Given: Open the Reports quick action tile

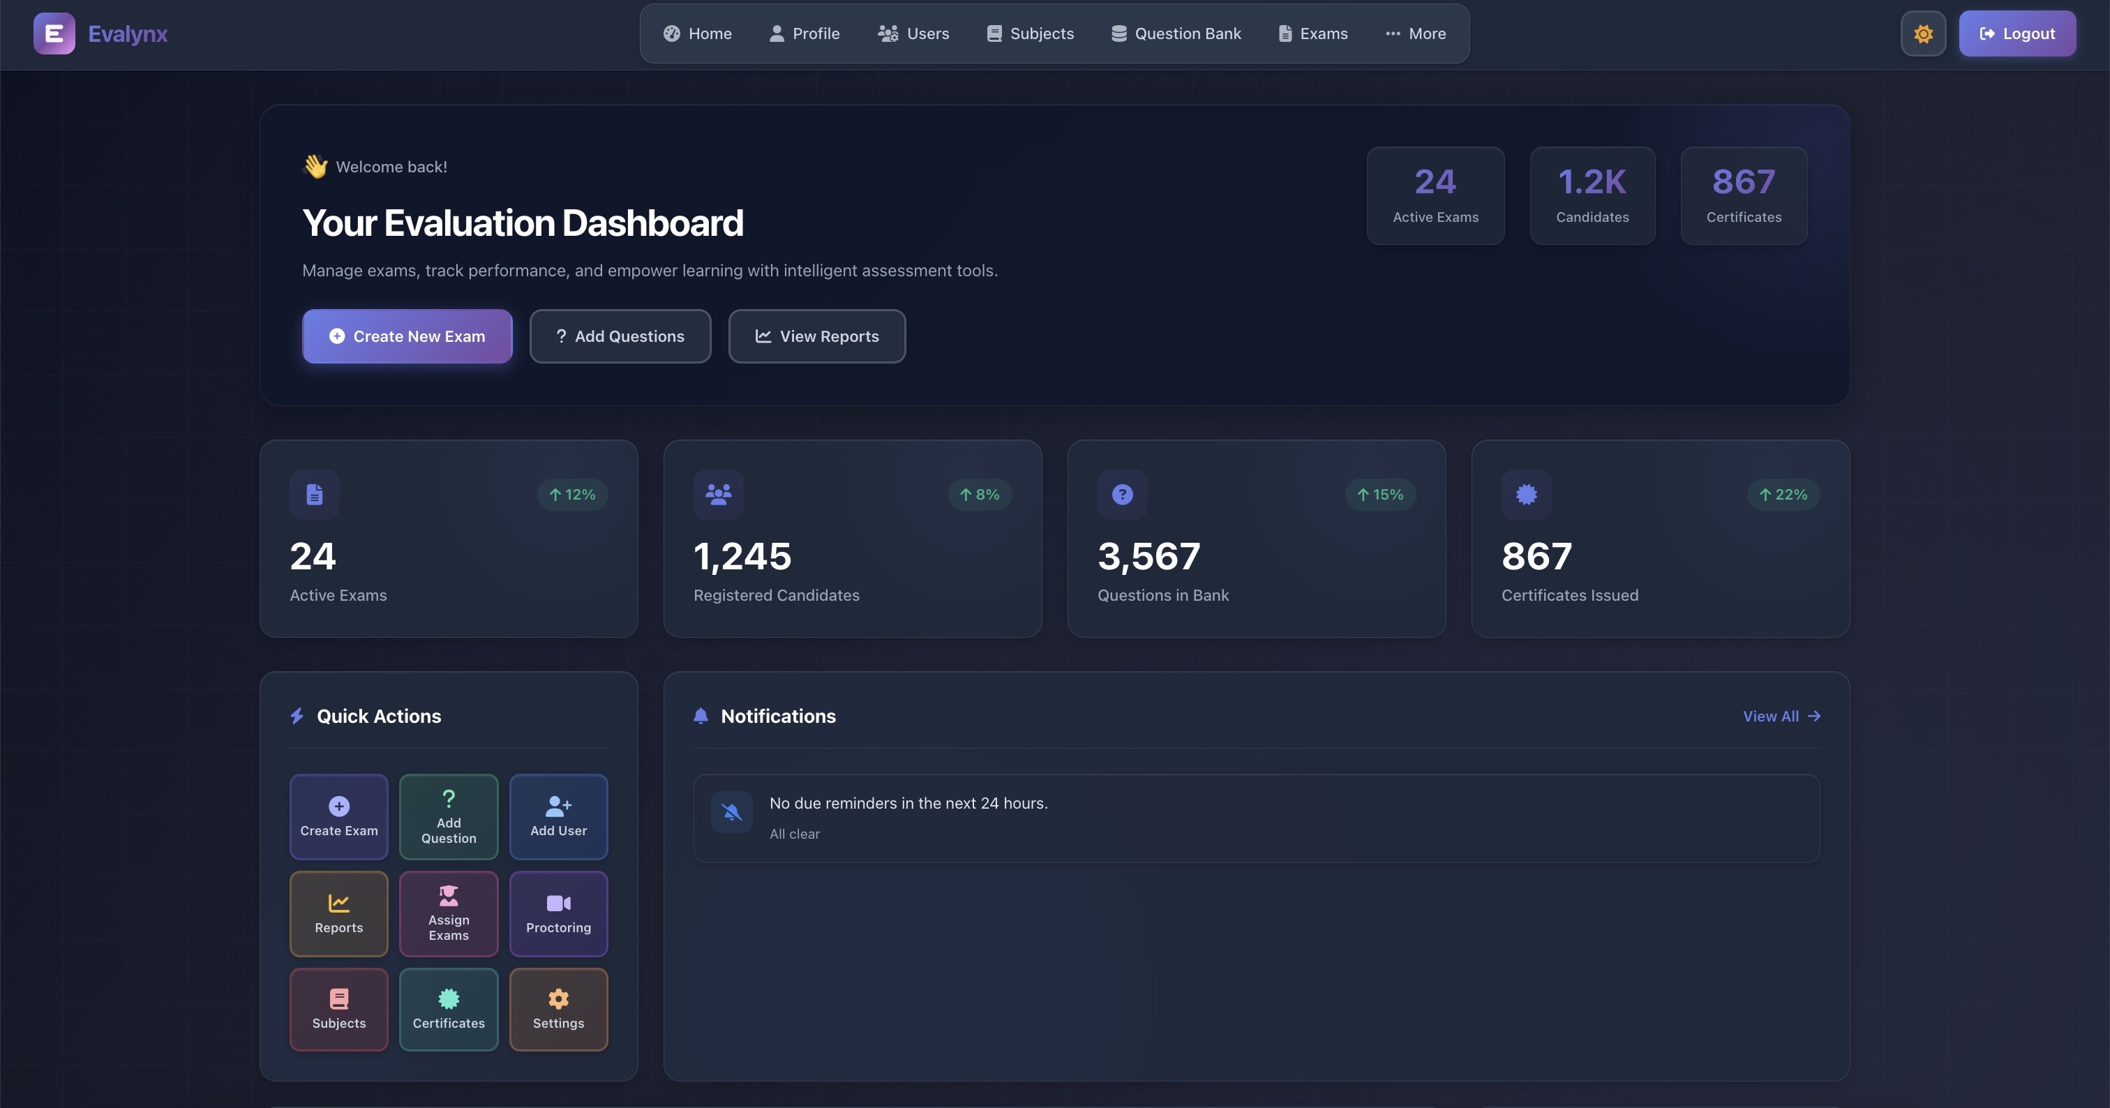Looking at the screenshot, I should tap(338, 913).
